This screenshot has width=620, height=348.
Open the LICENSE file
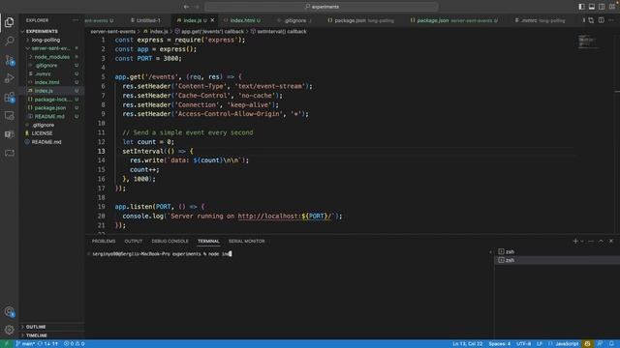point(42,133)
